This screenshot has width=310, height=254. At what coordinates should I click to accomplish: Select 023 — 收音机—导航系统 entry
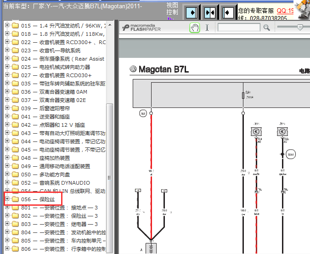pos(51,51)
